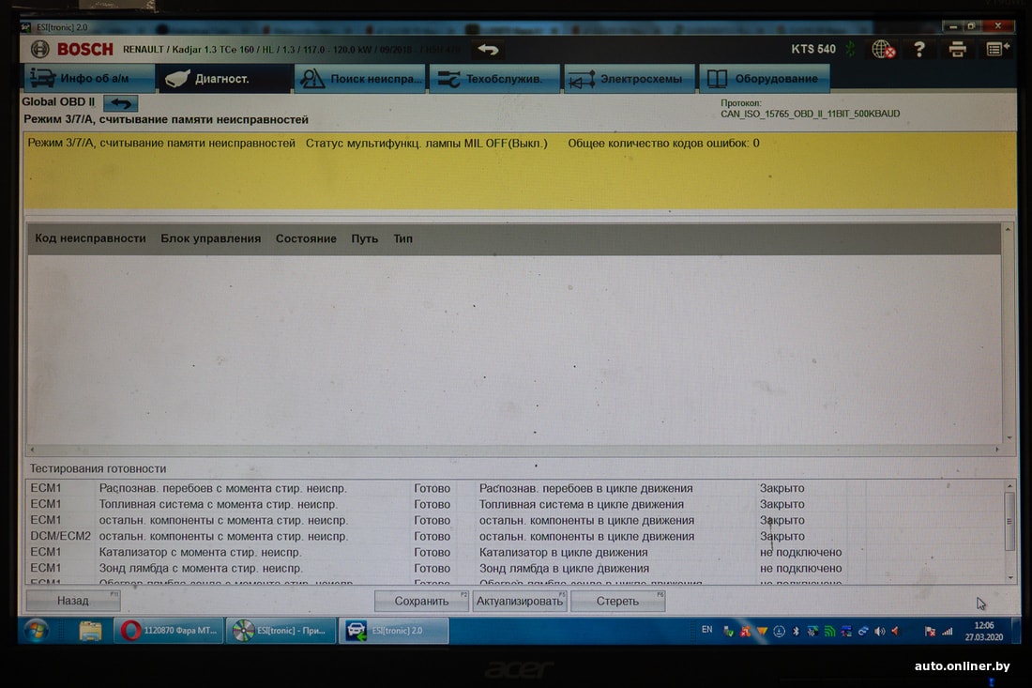This screenshot has width=1032, height=688.
Task: Click fault table vertical scrollbar down arrow
Action: [x=1008, y=437]
